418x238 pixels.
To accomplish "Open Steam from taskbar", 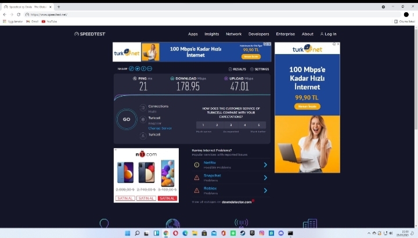I will pos(243,233).
